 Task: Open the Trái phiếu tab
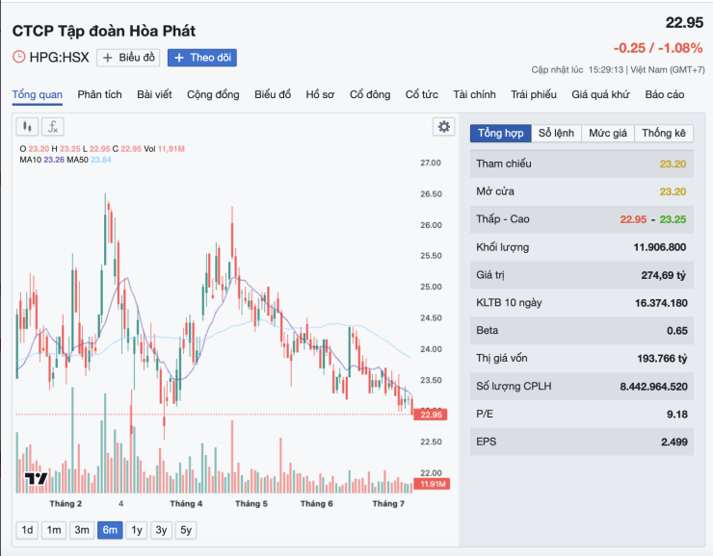[x=534, y=94]
